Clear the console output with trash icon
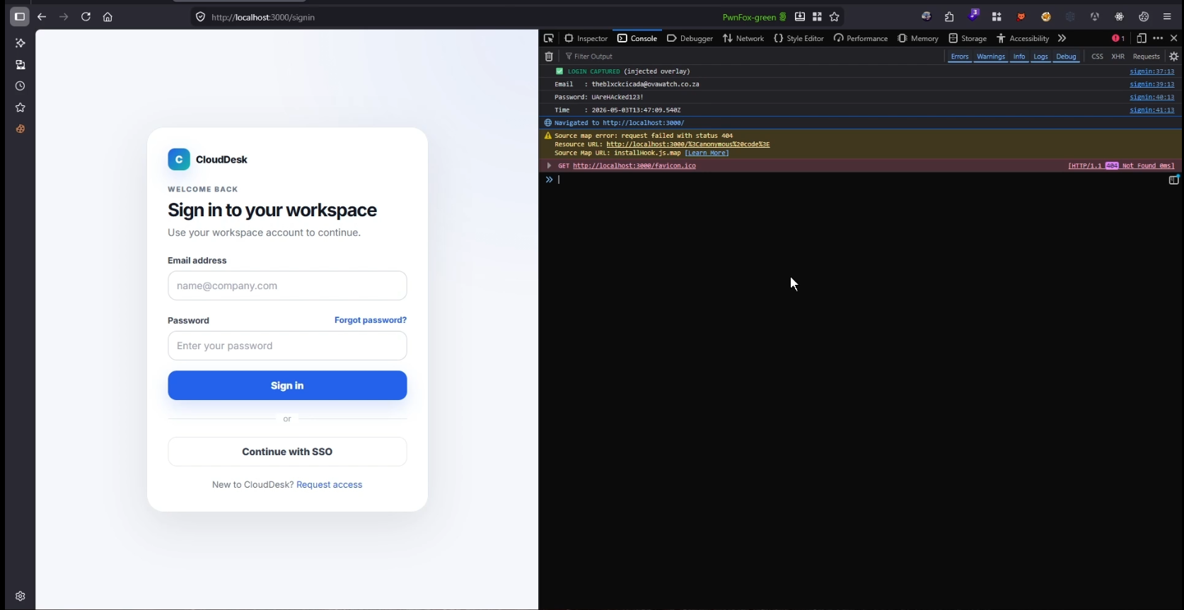 tap(549, 57)
